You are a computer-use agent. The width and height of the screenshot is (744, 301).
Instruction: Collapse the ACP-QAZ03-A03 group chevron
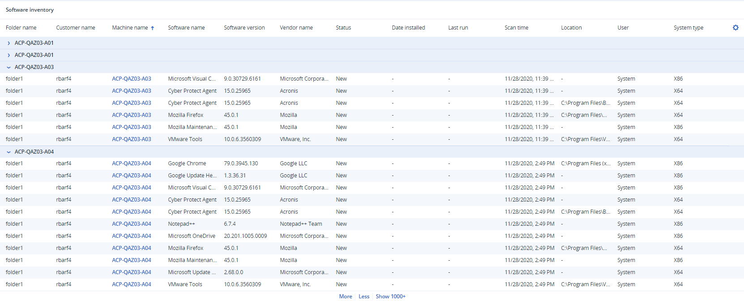[x=9, y=67]
